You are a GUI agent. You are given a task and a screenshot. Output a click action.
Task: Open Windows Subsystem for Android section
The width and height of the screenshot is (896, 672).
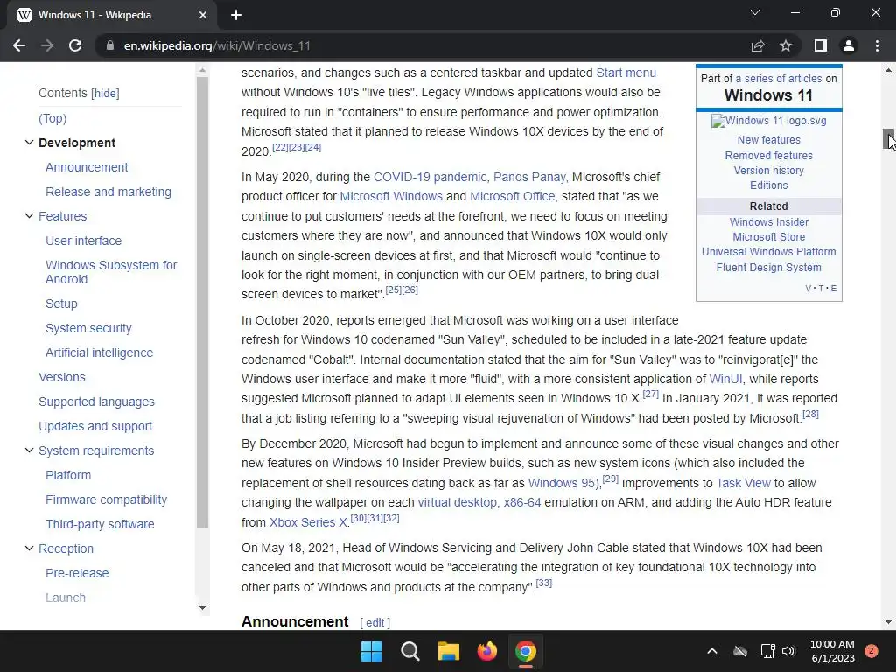coord(111,273)
